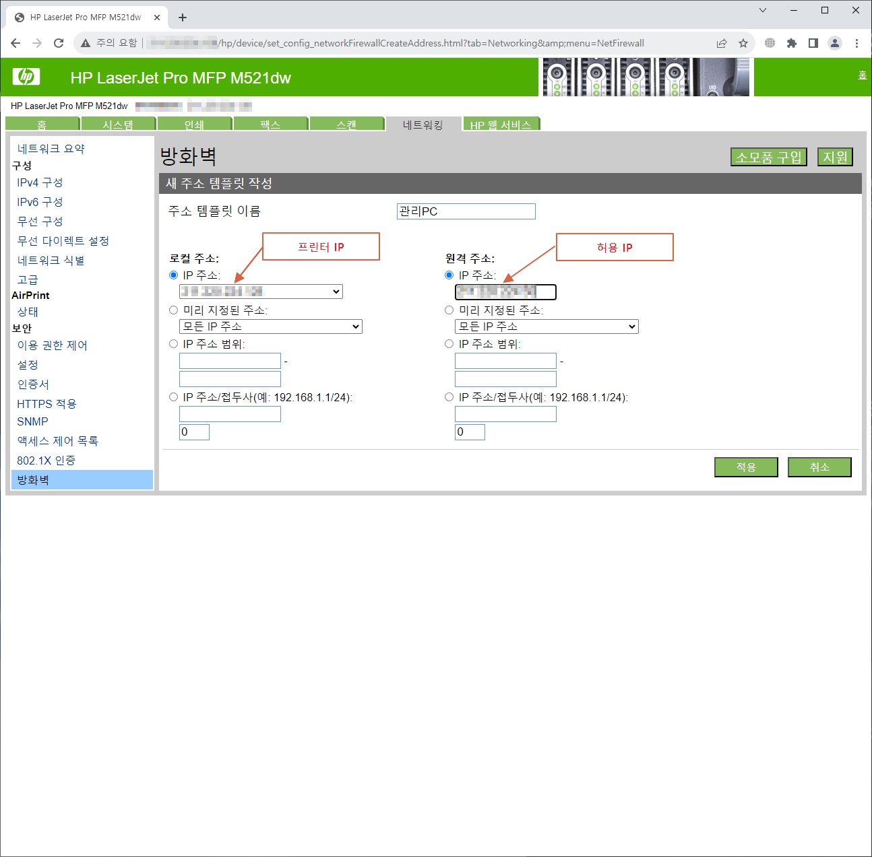Open the Extensions puzzle icon
Screen dimensions: 872x857
click(x=792, y=43)
